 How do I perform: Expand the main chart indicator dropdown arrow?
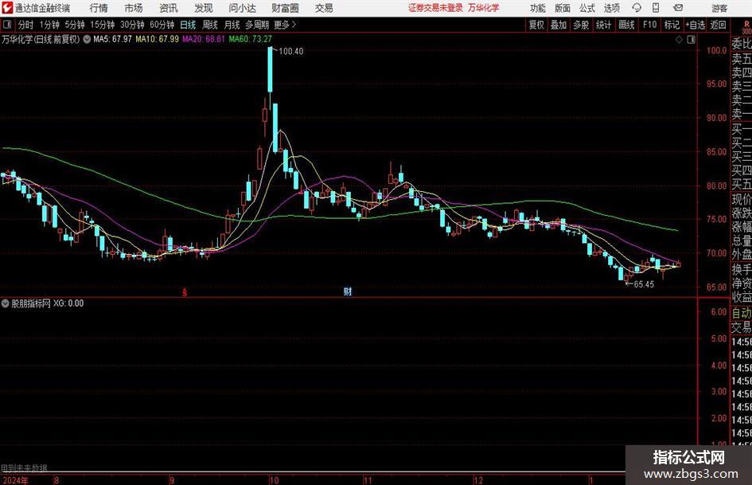tap(87, 39)
